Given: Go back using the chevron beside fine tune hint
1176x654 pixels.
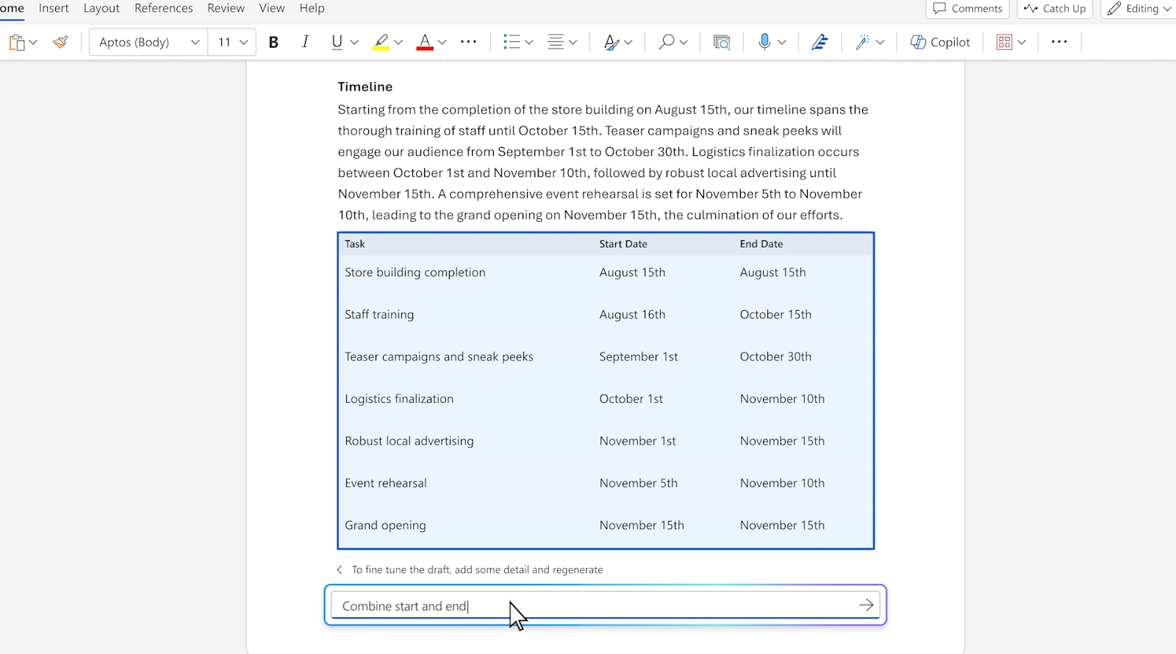Looking at the screenshot, I should (340, 569).
